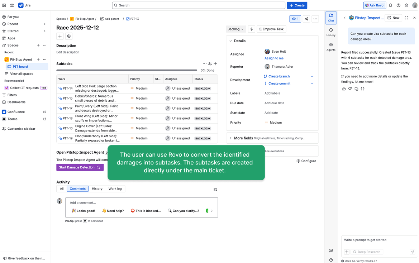Expand the Rovo chat to full screen
Screen dimensions: 419x263
tap(406, 18)
